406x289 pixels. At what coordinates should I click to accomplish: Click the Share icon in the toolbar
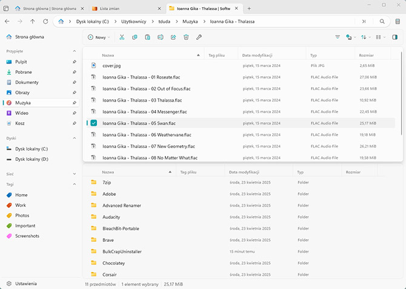click(x=173, y=37)
